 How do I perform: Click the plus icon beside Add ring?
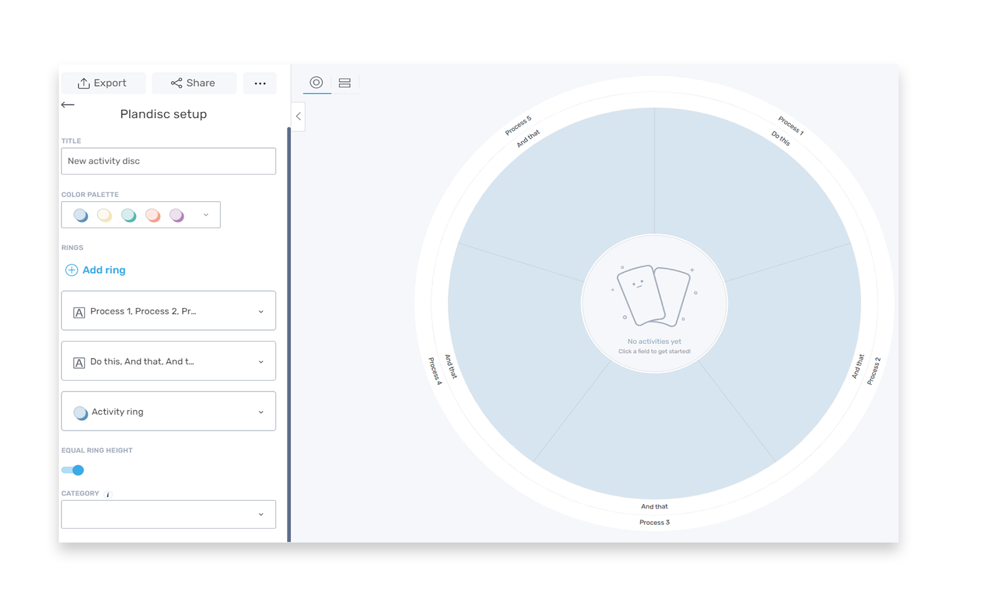tap(72, 270)
